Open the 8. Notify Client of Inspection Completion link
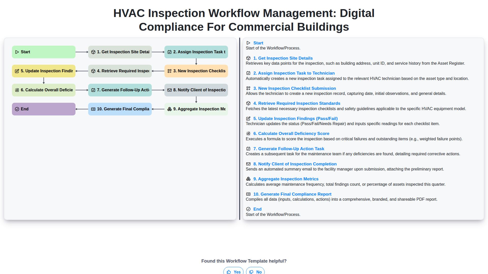 pos(295,164)
